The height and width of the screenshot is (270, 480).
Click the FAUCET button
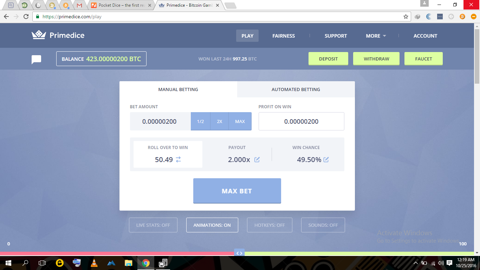click(x=423, y=59)
